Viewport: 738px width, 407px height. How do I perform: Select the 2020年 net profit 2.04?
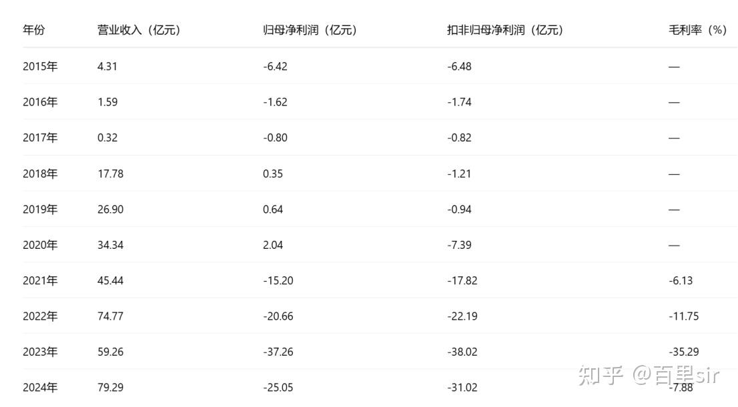coord(273,245)
